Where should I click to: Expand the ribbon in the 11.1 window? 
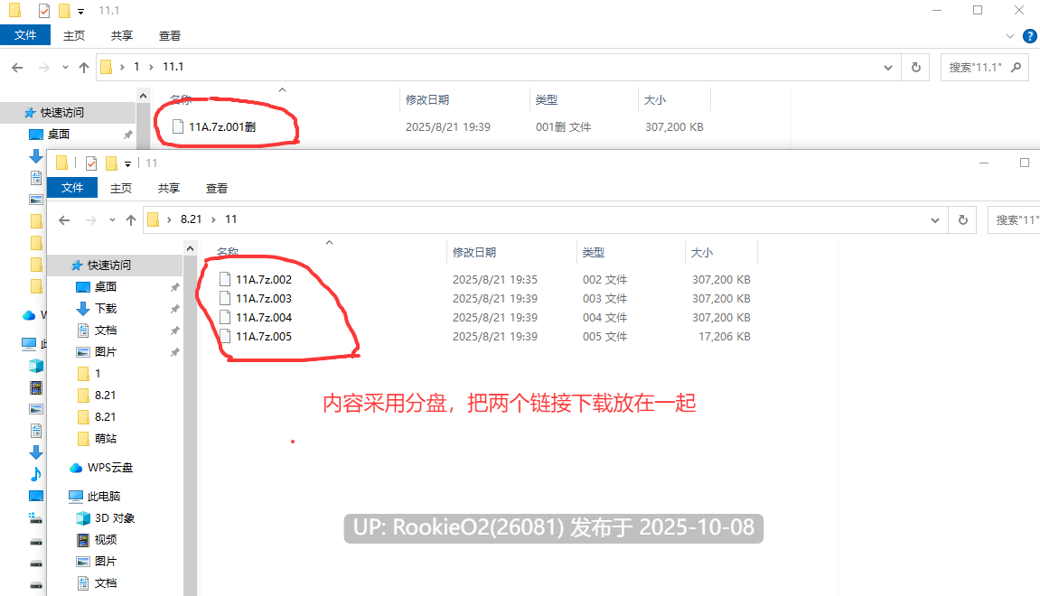(x=1010, y=36)
